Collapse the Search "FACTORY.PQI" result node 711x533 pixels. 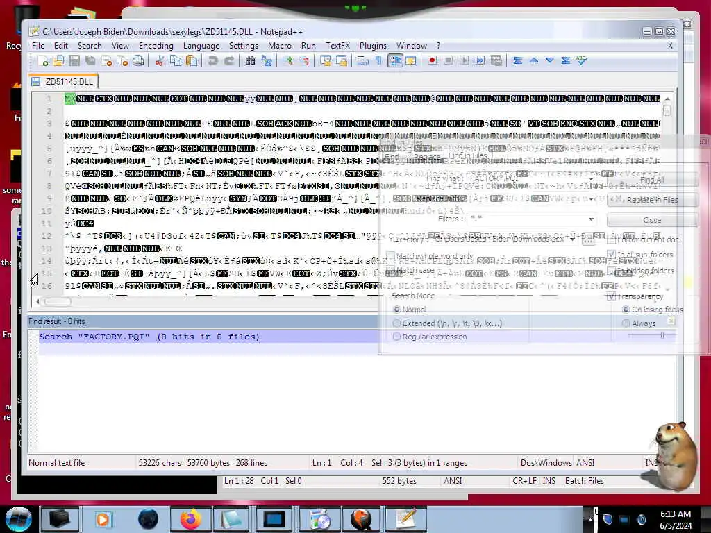33,337
